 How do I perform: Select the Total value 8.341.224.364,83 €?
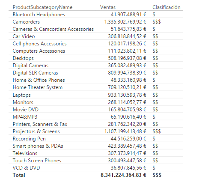coord(123,175)
